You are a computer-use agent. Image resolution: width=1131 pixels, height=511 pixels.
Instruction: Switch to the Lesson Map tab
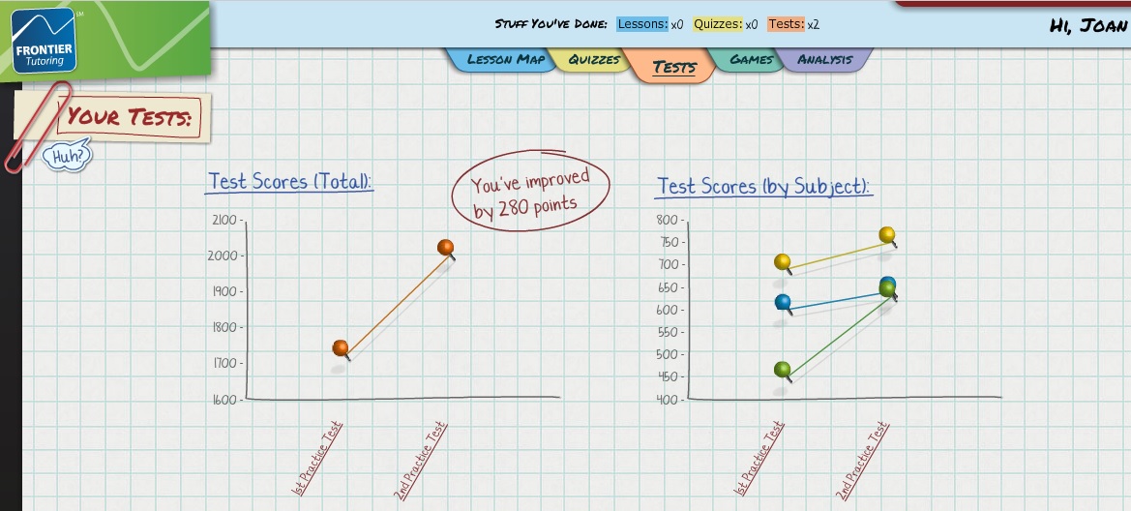(x=505, y=60)
